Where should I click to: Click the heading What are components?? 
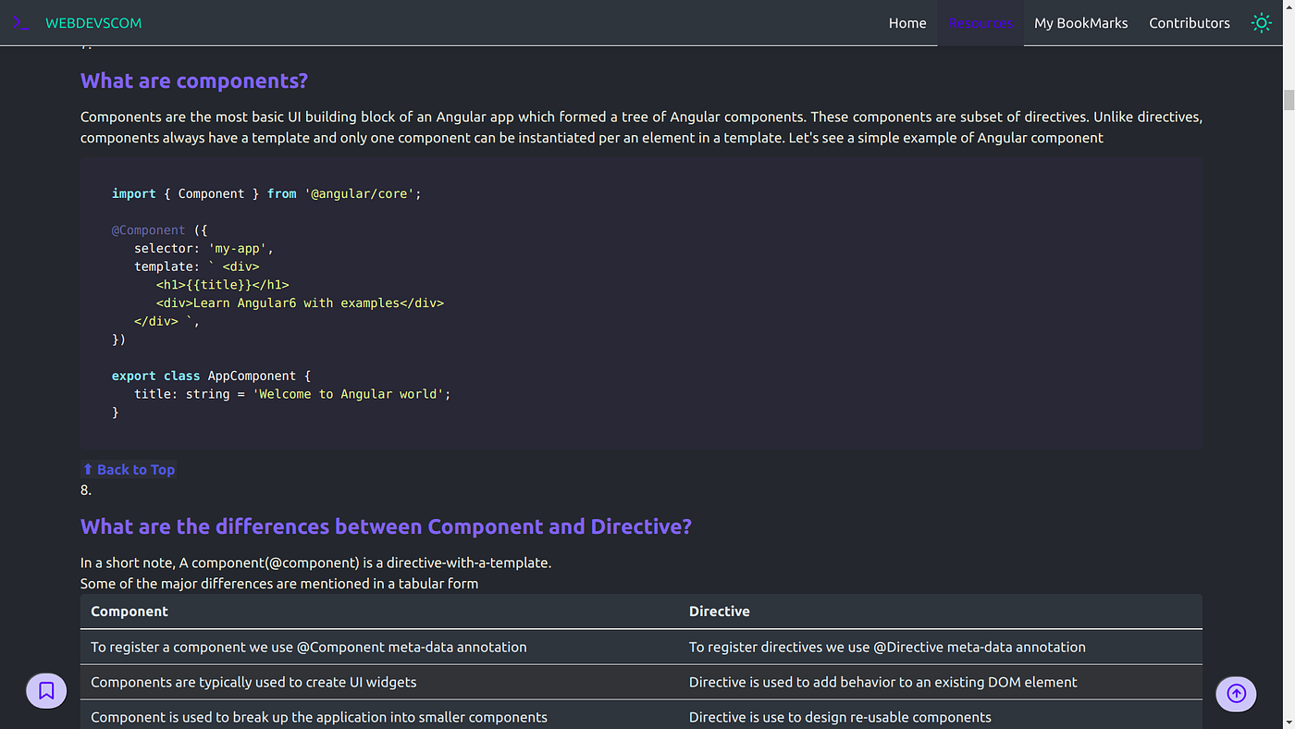194,80
